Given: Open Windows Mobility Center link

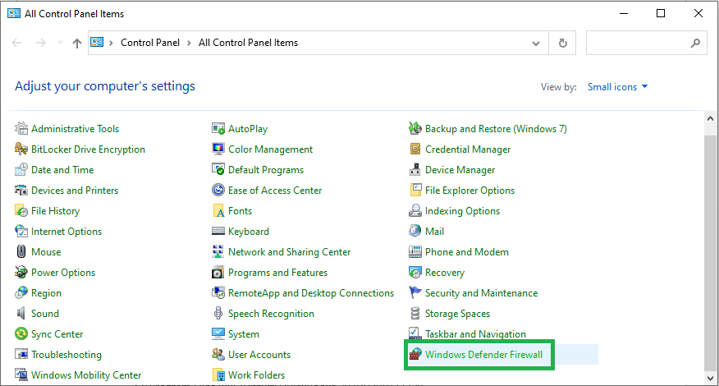Looking at the screenshot, I should [86, 375].
